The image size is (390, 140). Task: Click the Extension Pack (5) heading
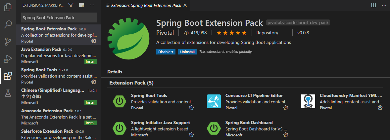tap(131, 83)
